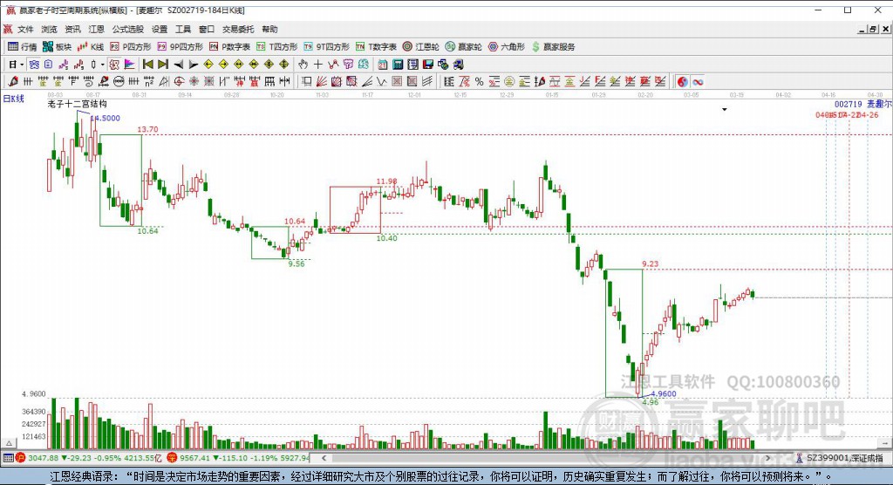893x485 pixels.
Task: Select the percent retracement tool
Action: (x=479, y=81)
